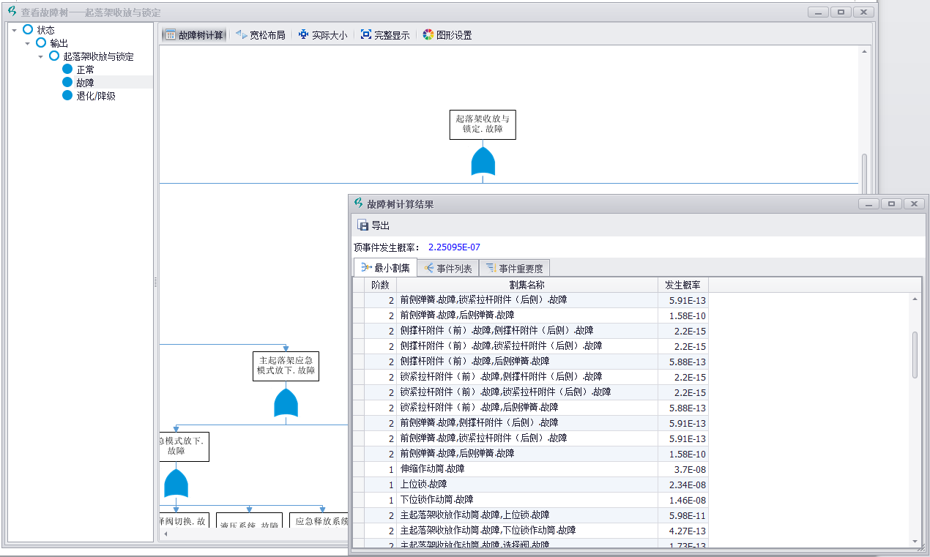Viewport: 930px width, 557px height.
Task: Collapse the 状态 tree node
Action: [x=14, y=30]
